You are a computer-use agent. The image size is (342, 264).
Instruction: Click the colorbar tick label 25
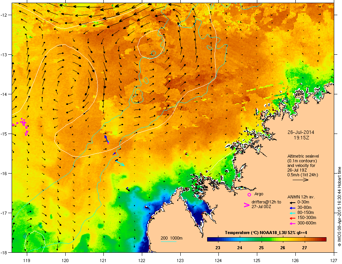[261, 248]
